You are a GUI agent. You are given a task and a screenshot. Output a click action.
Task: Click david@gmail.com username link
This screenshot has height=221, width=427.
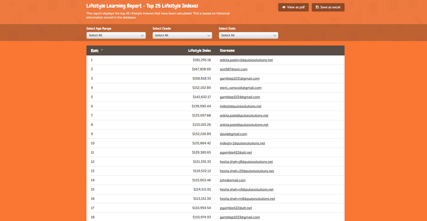click(233, 134)
